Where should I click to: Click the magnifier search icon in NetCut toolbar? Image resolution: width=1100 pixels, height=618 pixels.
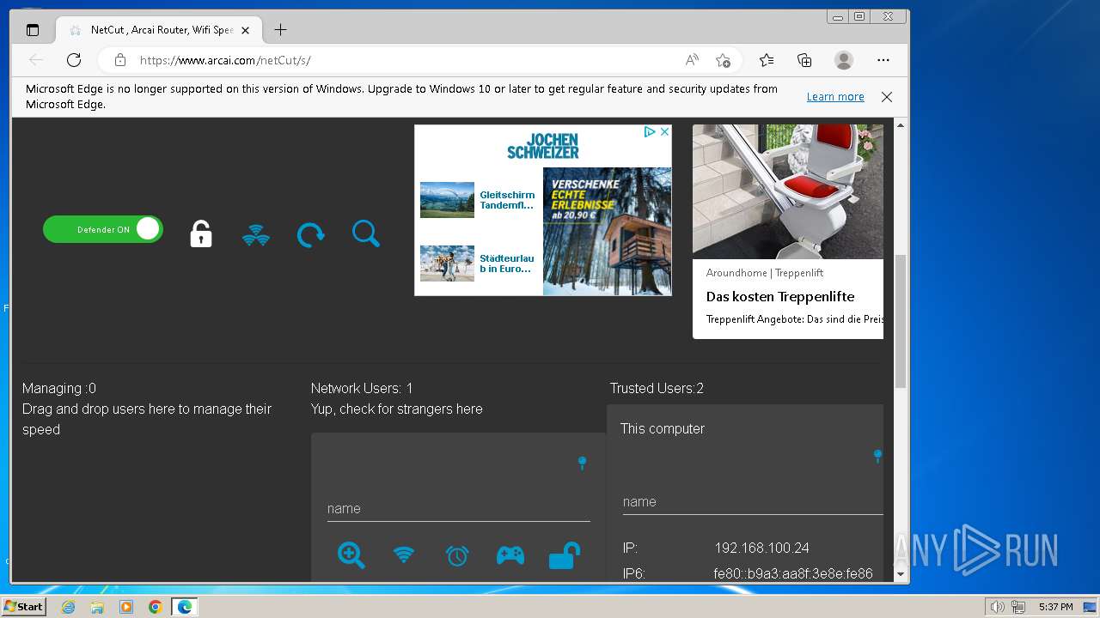(366, 233)
